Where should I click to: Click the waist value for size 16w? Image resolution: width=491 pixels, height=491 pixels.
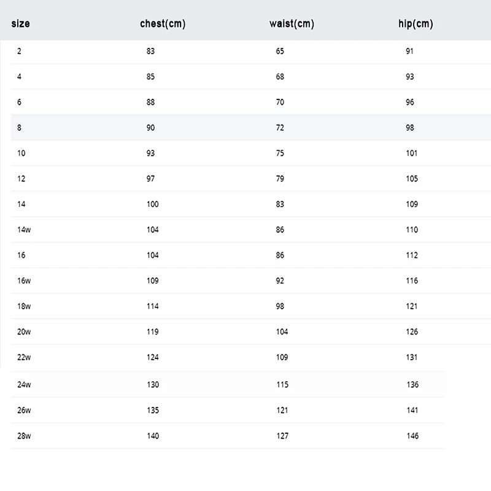(280, 280)
